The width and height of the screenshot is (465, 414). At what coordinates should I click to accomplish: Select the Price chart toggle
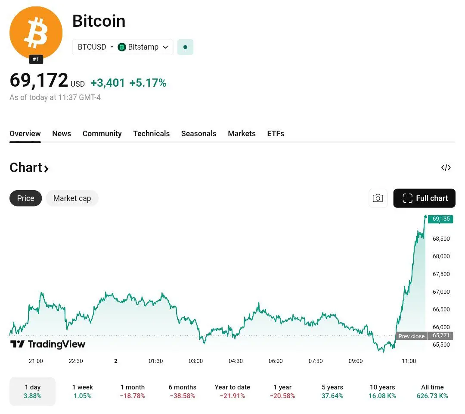pos(25,198)
